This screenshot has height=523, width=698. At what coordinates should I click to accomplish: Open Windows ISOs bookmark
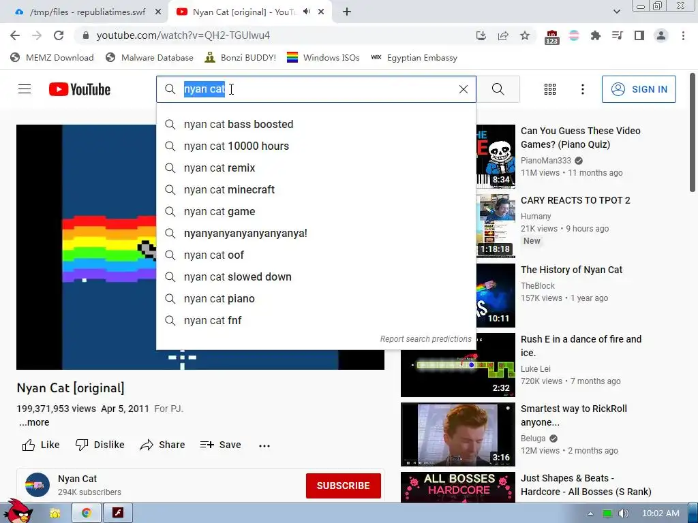click(323, 57)
